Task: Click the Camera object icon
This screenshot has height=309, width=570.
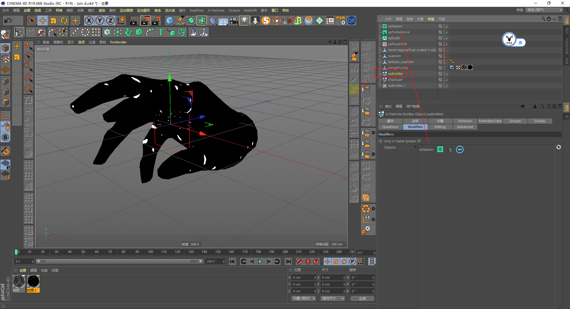Action: pos(234,21)
